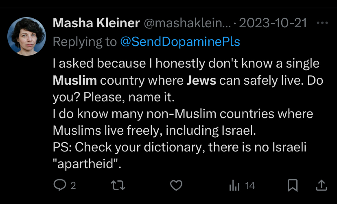
Task: Click the "apartheid" text in tweet
Action: pyautogui.click(x=87, y=164)
